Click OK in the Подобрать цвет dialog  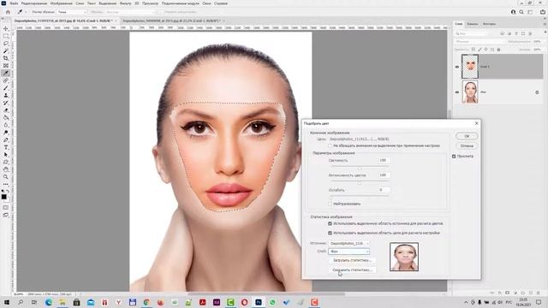point(467,136)
